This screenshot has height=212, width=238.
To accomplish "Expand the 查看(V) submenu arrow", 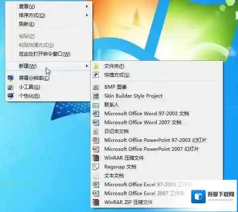I will (87, 6).
